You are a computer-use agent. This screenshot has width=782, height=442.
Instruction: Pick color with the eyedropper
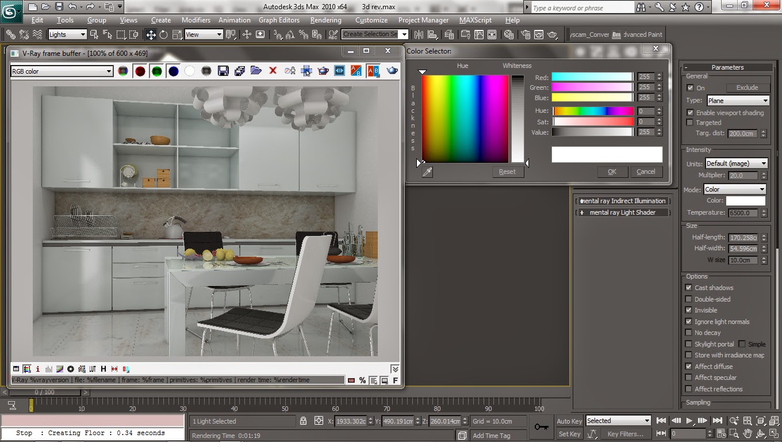(427, 172)
